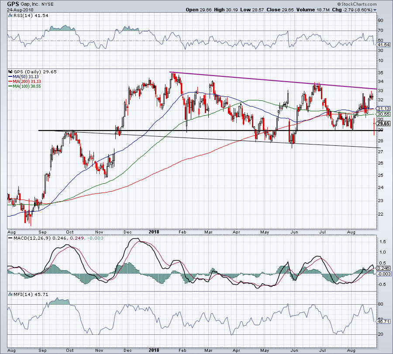Click the candlestick icon beside GPS (Daily)
This screenshot has width=393, height=354.
[10, 72]
